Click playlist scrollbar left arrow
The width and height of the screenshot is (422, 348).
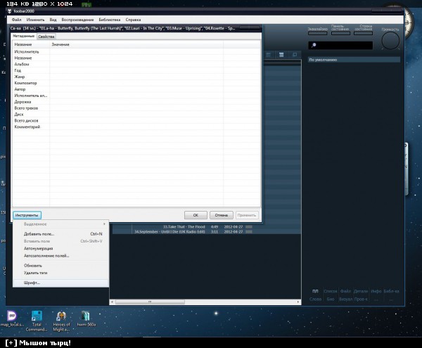113,302
